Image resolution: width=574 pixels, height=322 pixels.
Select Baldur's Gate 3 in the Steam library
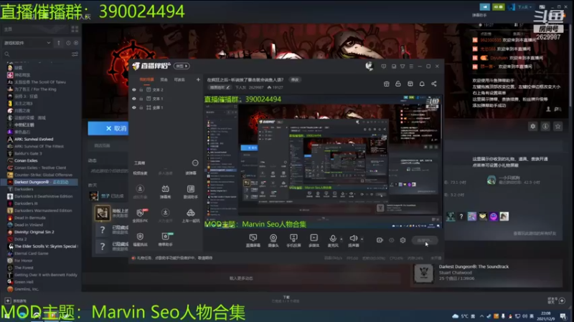click(28, 153)
